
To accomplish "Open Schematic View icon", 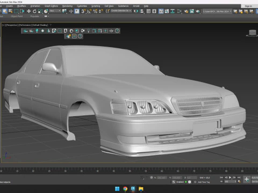I will 173,11.
